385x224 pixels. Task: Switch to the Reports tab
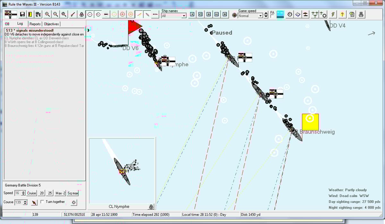pyautogui.click(x=35, y=24)
